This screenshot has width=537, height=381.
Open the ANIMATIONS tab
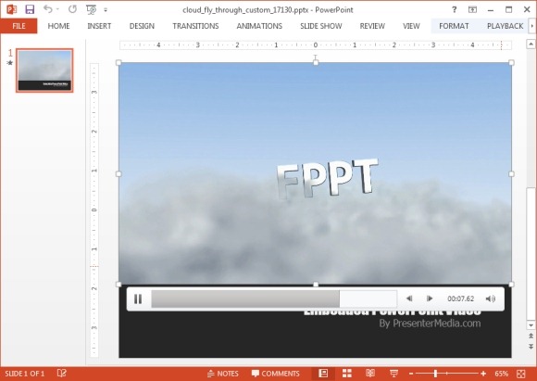click(x=259, y=26)
